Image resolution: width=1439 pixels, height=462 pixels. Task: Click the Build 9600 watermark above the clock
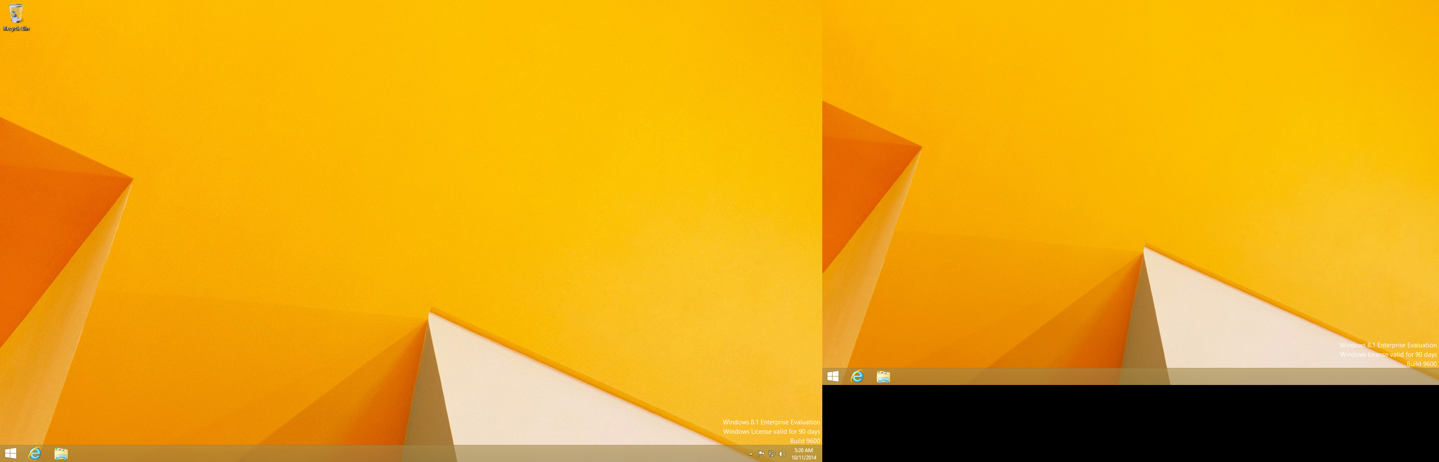click(804, 441)
